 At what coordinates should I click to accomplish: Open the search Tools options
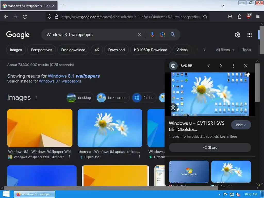coord(247,50)
